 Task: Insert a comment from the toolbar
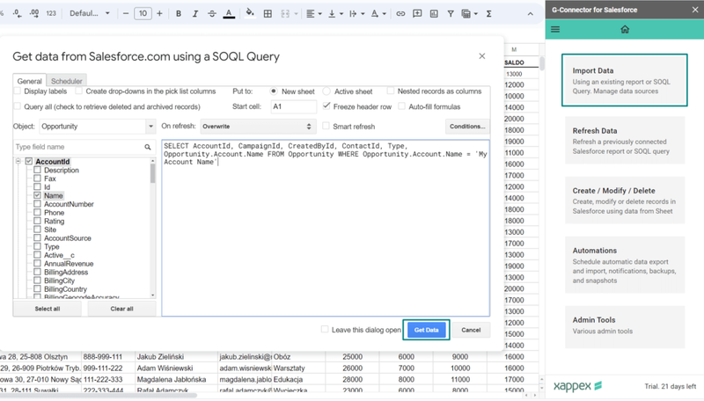coord(417,13)
